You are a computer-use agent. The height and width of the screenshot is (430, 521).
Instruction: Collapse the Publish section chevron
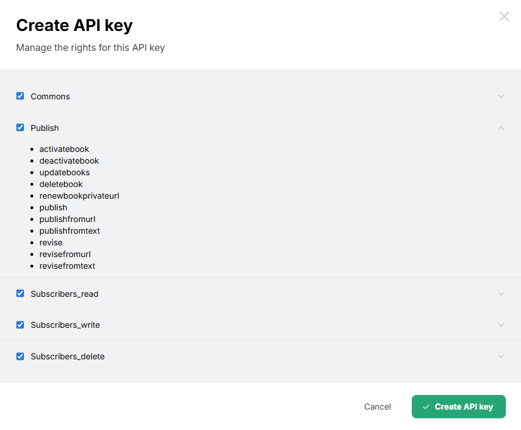pos(501,128)
